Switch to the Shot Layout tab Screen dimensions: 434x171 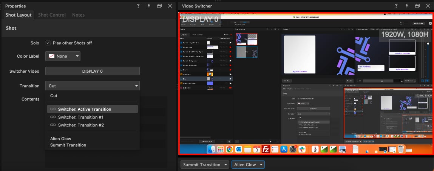(19, 15)
